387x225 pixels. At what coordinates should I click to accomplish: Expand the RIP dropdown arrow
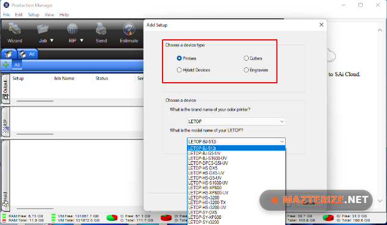pyautogui.click(x=82, y=40)
